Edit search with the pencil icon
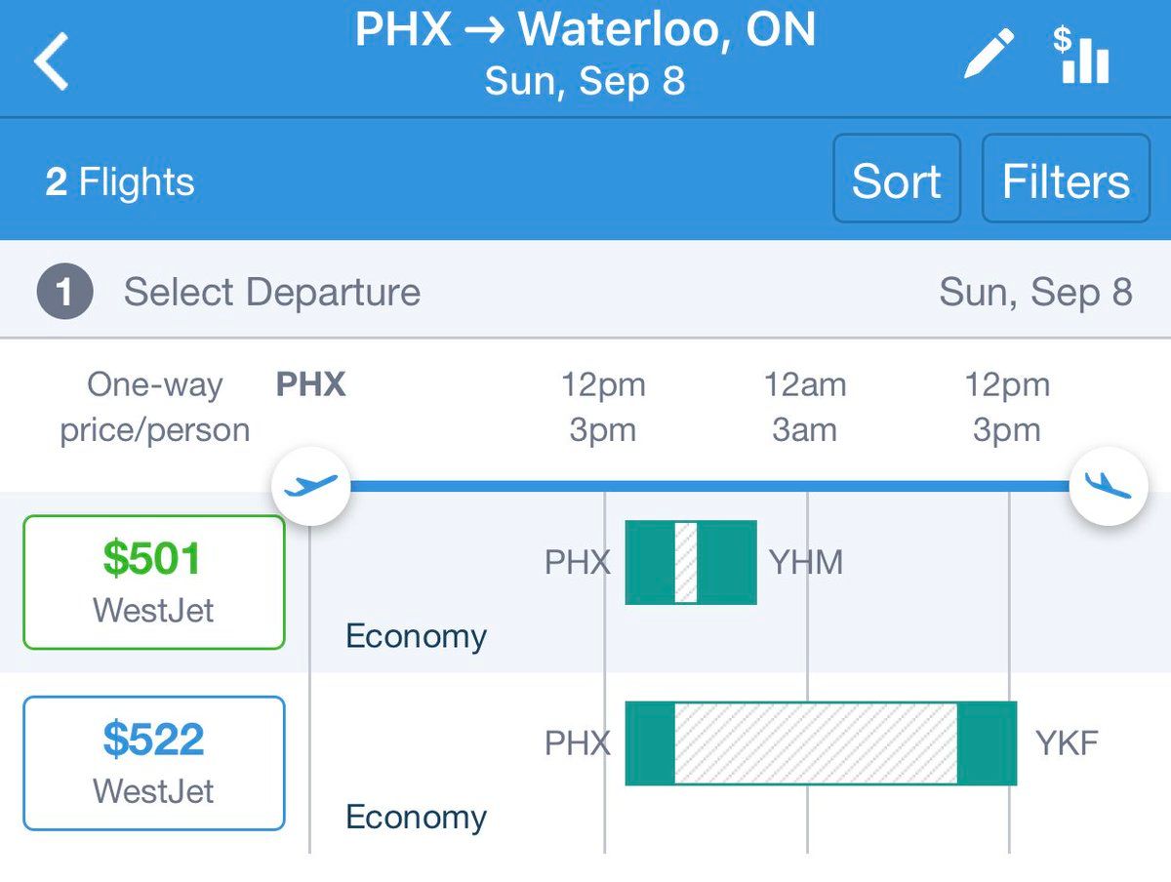The height and width of the screenshot is (882, 1171). (989, 54)
